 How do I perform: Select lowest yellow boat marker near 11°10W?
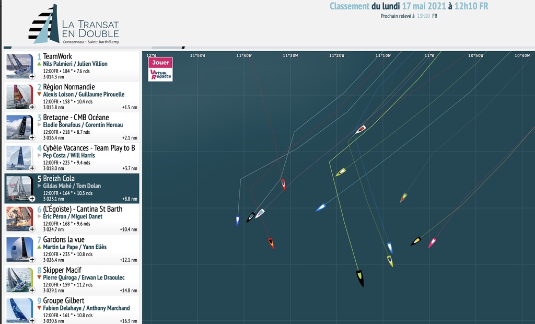(390, 261)
